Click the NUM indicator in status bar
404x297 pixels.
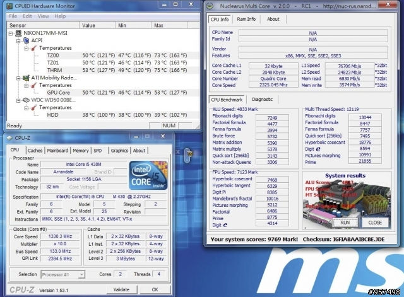tap(169, 125)
